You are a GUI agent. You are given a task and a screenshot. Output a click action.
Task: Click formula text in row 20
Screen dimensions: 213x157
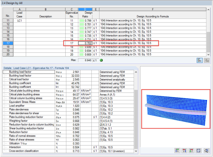(126, 54)
